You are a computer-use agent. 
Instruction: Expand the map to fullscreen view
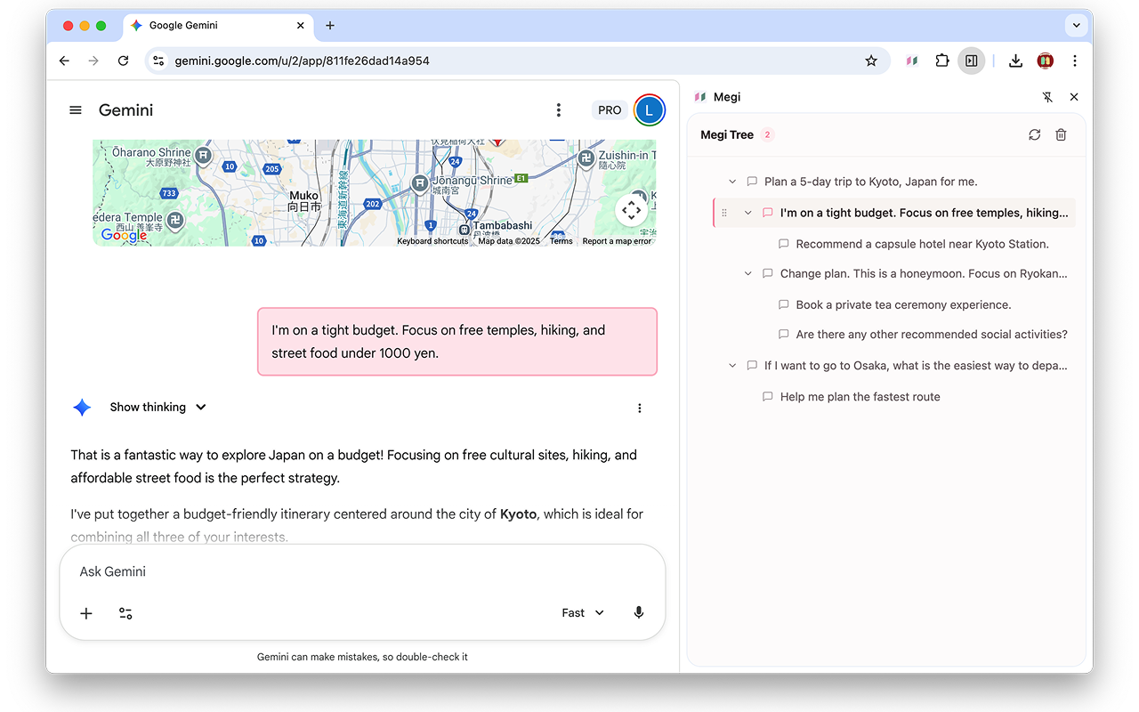click(632, 211)
